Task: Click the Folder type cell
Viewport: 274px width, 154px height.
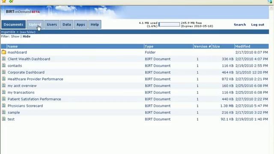Action: pos(150,52)
